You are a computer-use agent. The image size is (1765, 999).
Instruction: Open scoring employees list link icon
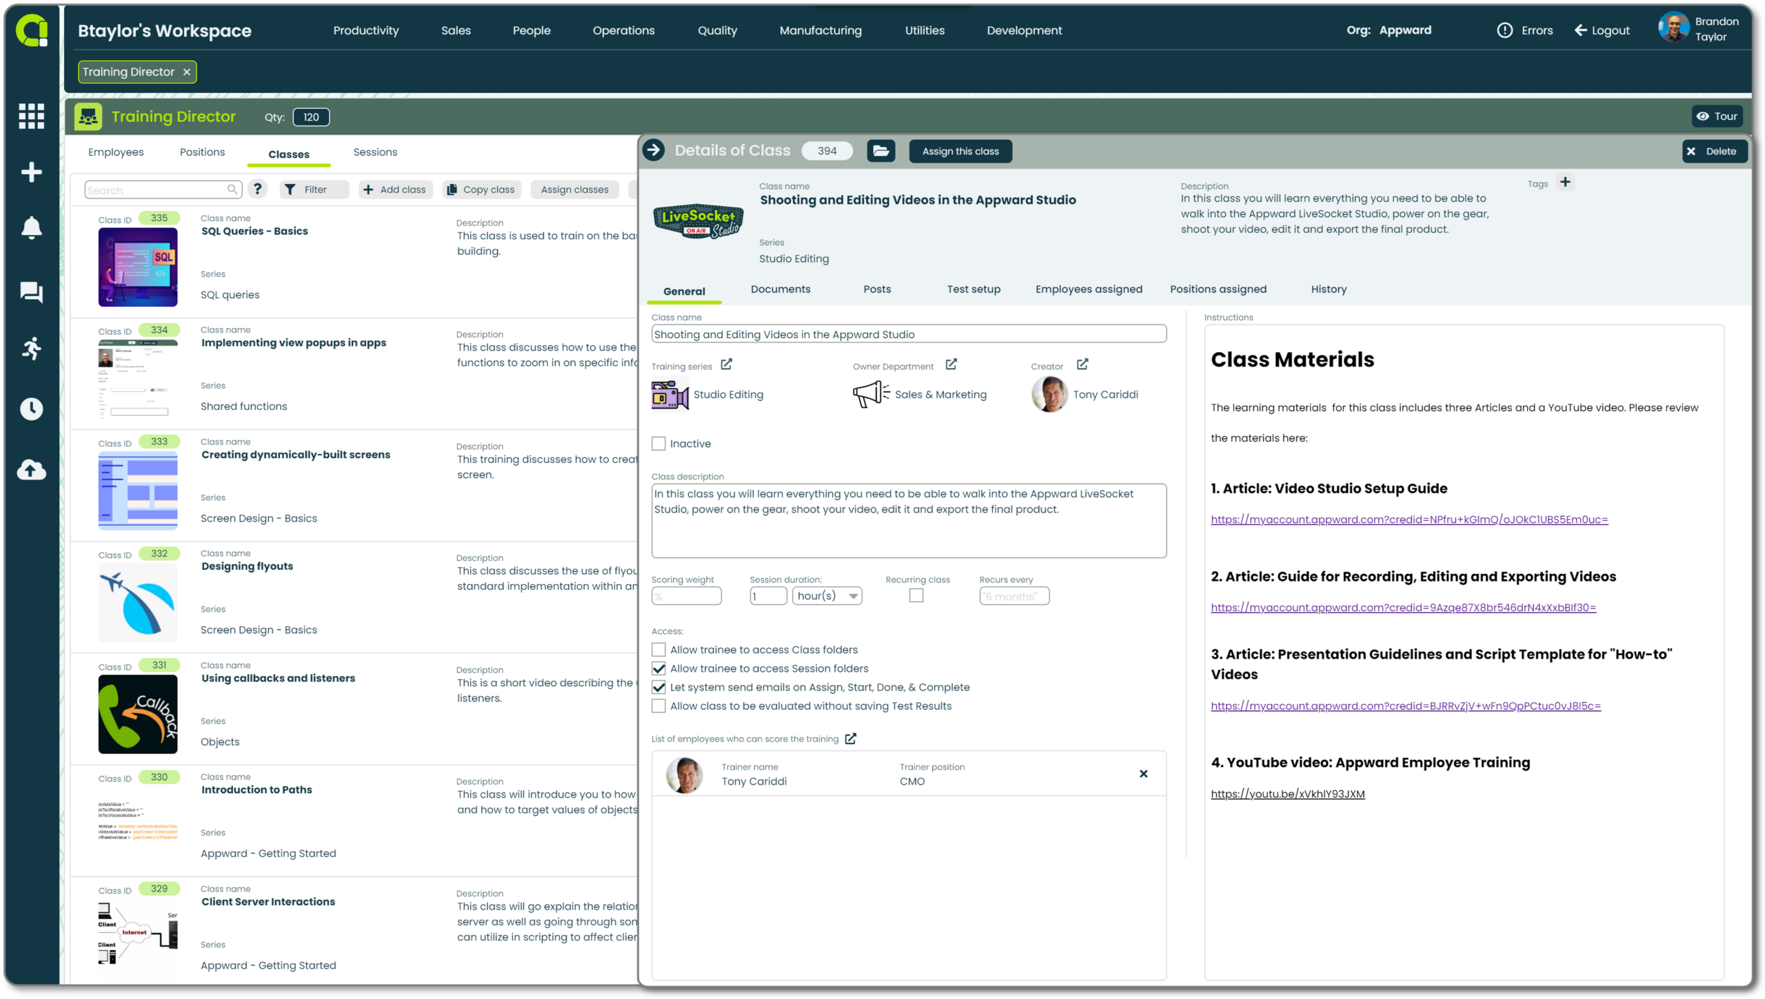(x=851, y=739)
